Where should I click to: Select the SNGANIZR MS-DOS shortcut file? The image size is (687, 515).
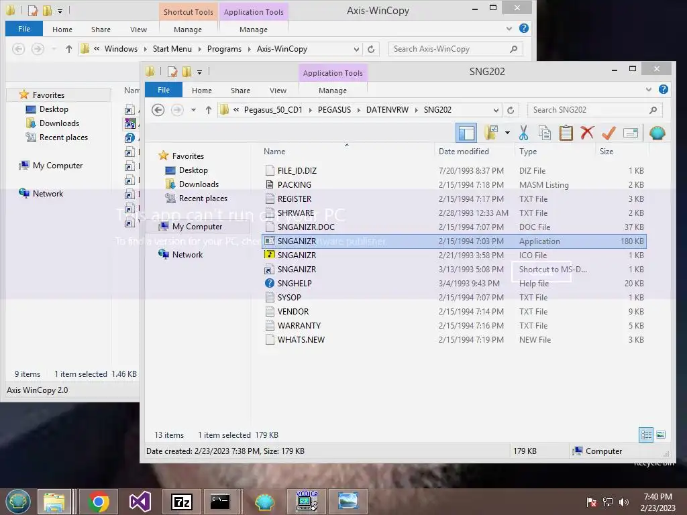pyautogui.click(x=454, y=270)
